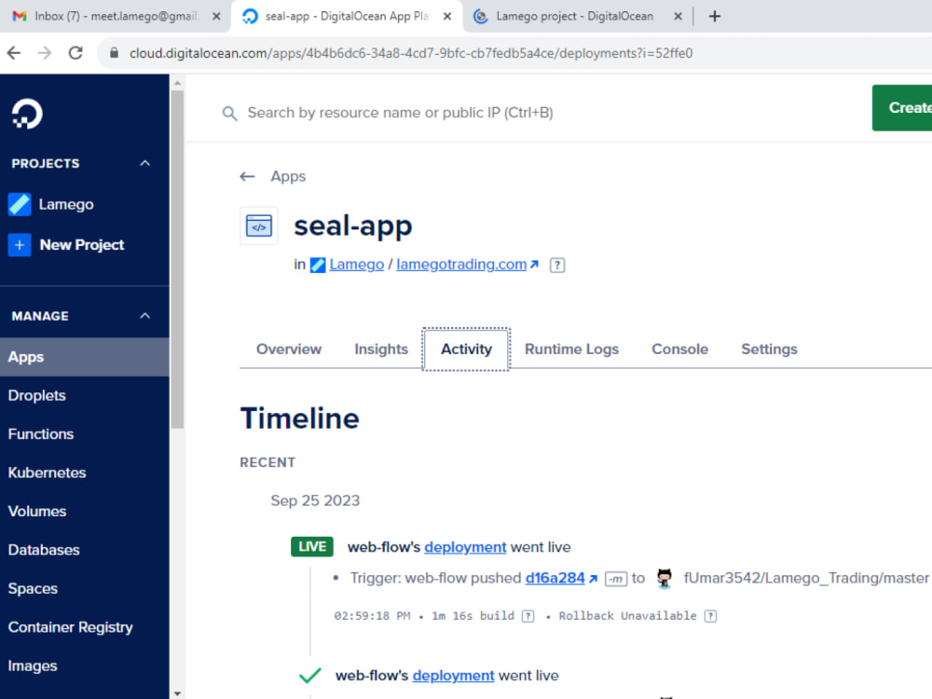Click the DigitalOcean logo in the sidebar
The image size is (932, 699).
click(x=27, y=114)
